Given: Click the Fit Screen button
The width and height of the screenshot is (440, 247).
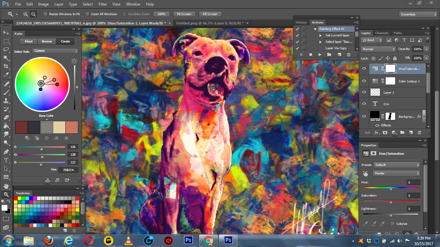Looking at the screenshot, I should pyautogui.click(x=184, y=14).
